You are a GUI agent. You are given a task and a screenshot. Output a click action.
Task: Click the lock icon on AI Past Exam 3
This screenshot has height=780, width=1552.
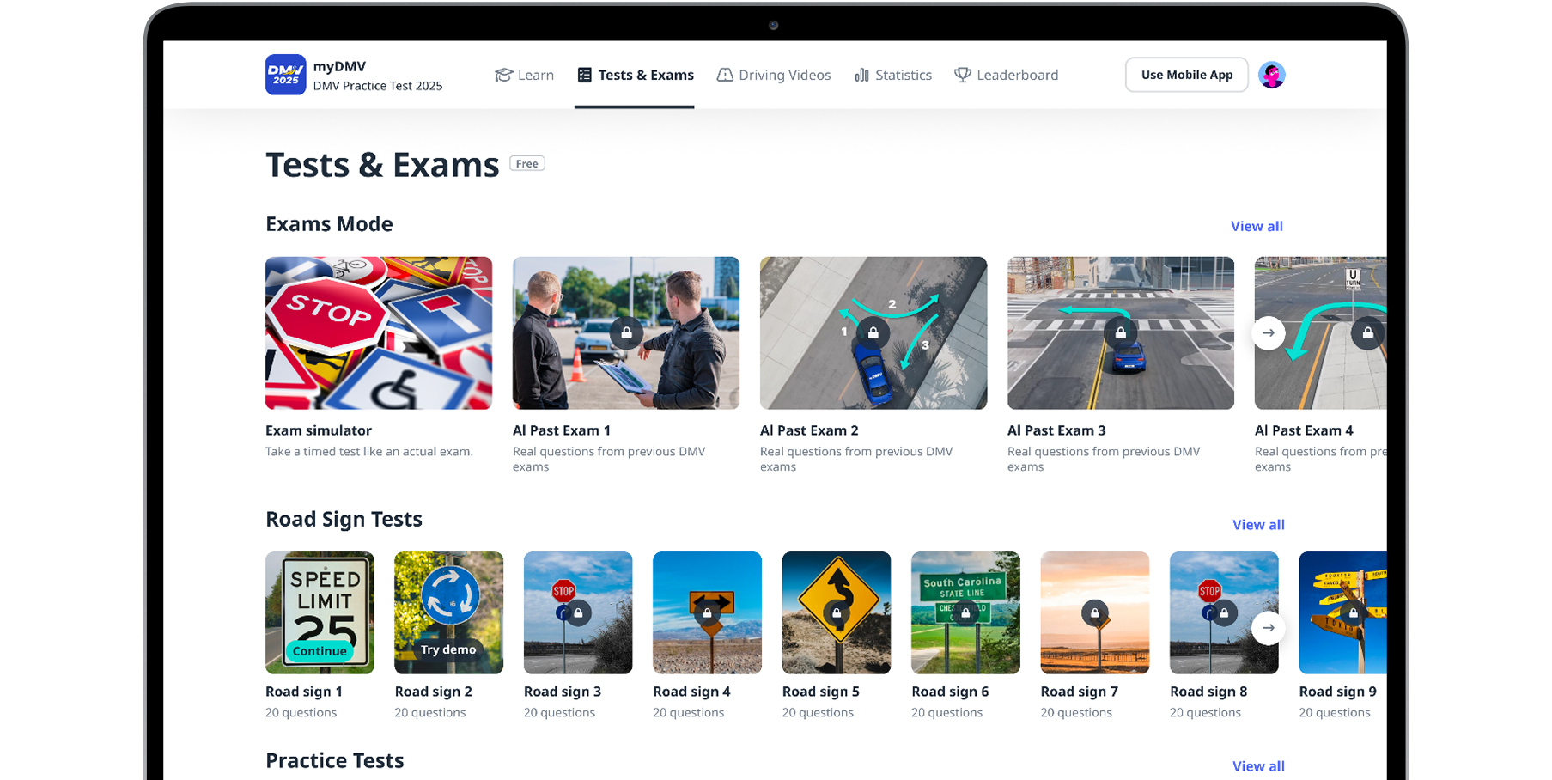click(x=1120, y=332)
